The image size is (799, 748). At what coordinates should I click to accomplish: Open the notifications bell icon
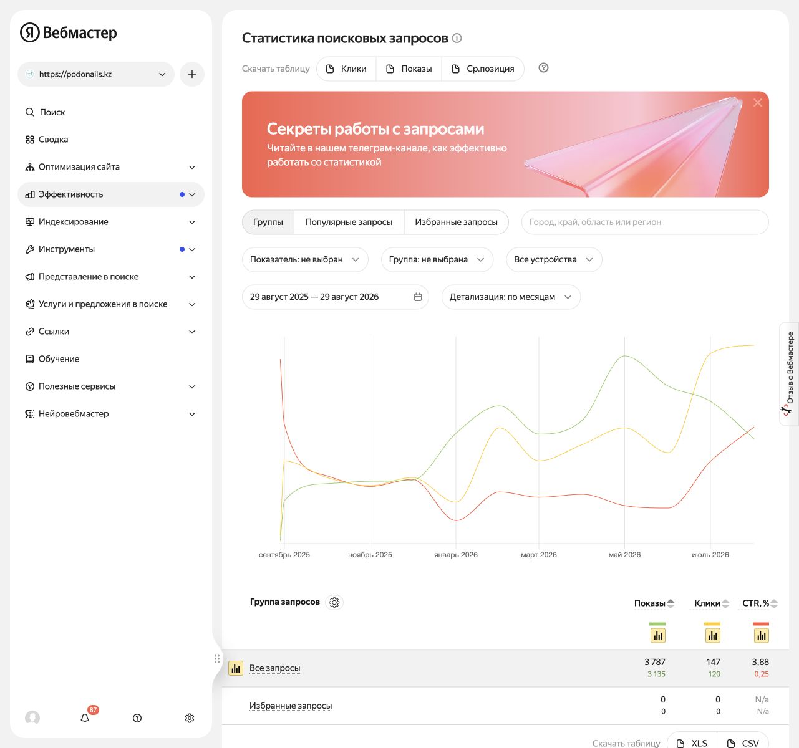click(x=85, y=718)
